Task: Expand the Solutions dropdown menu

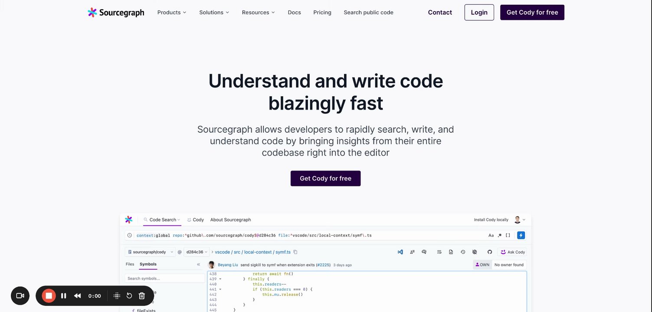Action: pyautogui.click(x=214, y=13)
